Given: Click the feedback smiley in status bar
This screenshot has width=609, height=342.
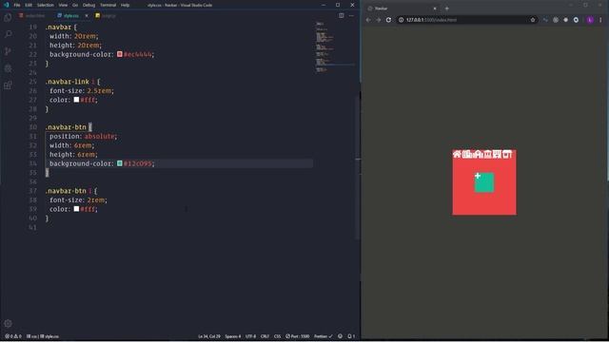Looking at the screenshot, I should pyautogui.click(x=340, y=336).
